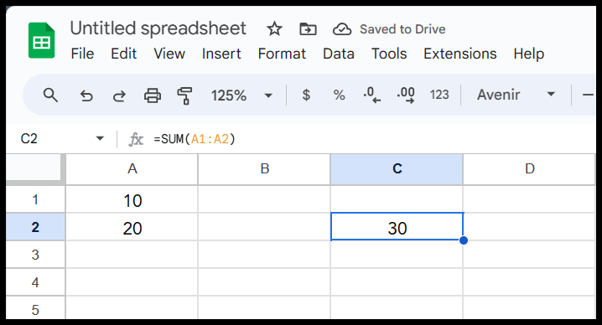Image resolution: width=602 pixels, height=325 pixels.
Task: Move the spreadsheet using the folder icon
Action: pyautogui.click(x=308, y=28)
